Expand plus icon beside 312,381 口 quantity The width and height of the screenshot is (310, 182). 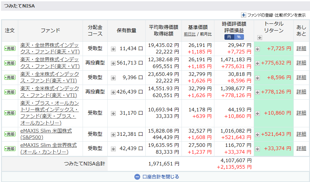point(113,134)
